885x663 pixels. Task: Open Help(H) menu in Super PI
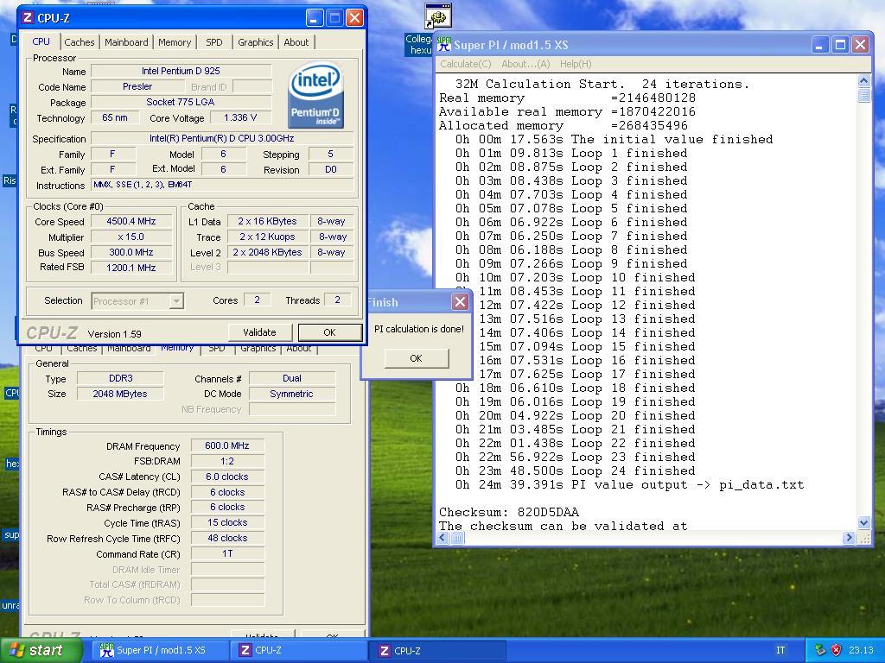point(576,64)
